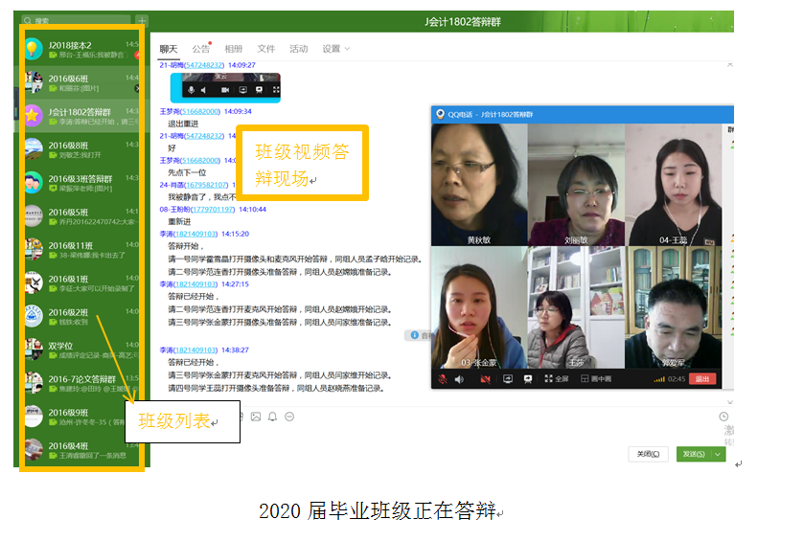Click the bell notification icon in chat toolbar

click(x=272, y=417)
